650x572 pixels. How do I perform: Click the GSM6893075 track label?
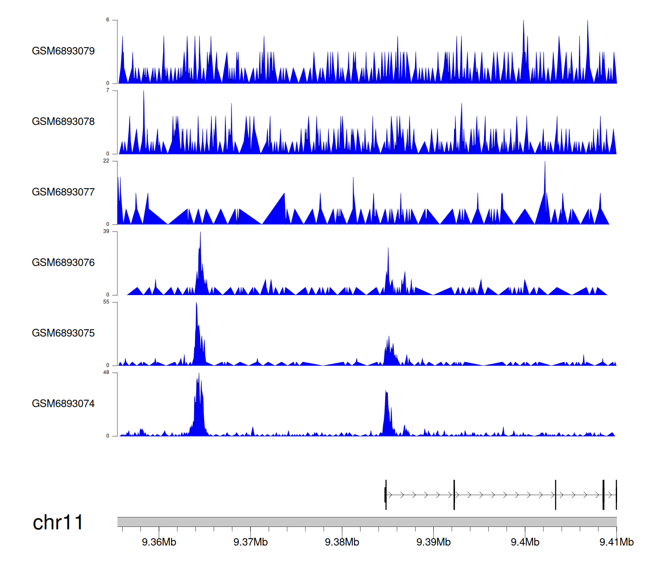click(x=63, y=333)
